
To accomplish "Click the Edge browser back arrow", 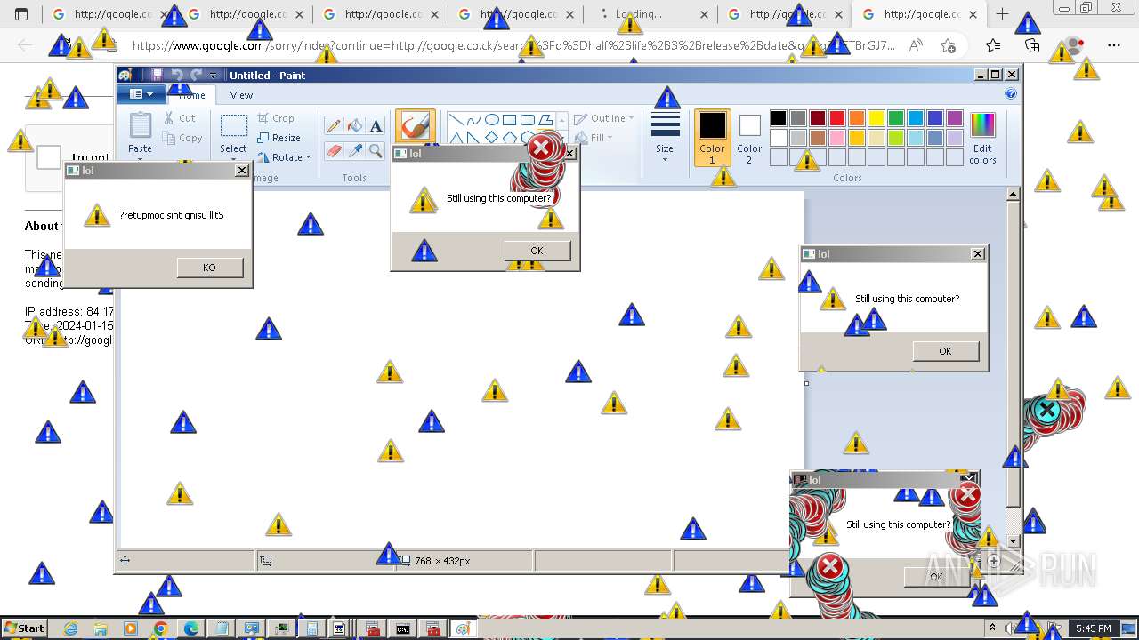I will point(25,45).
